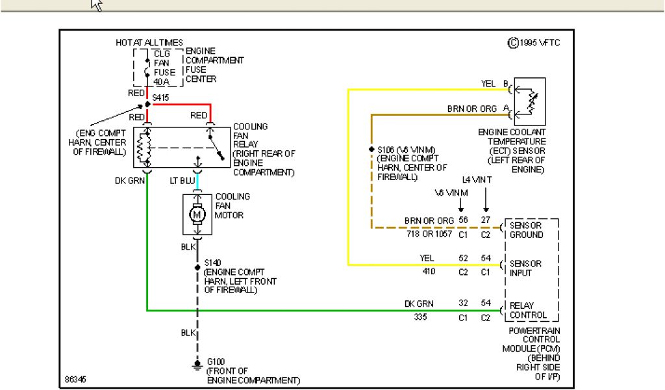Click the diagram number 86345
The width and height of the screenshot is (665, 390).
pyautogui.click(x=77, y=378)
